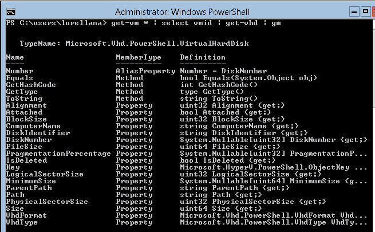Maximize the Windows PowerShell window
This screenshot has height=232, width=375.
(365, 11)
